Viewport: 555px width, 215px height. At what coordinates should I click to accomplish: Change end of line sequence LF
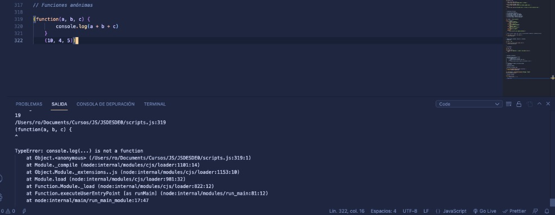click(426, 211)
